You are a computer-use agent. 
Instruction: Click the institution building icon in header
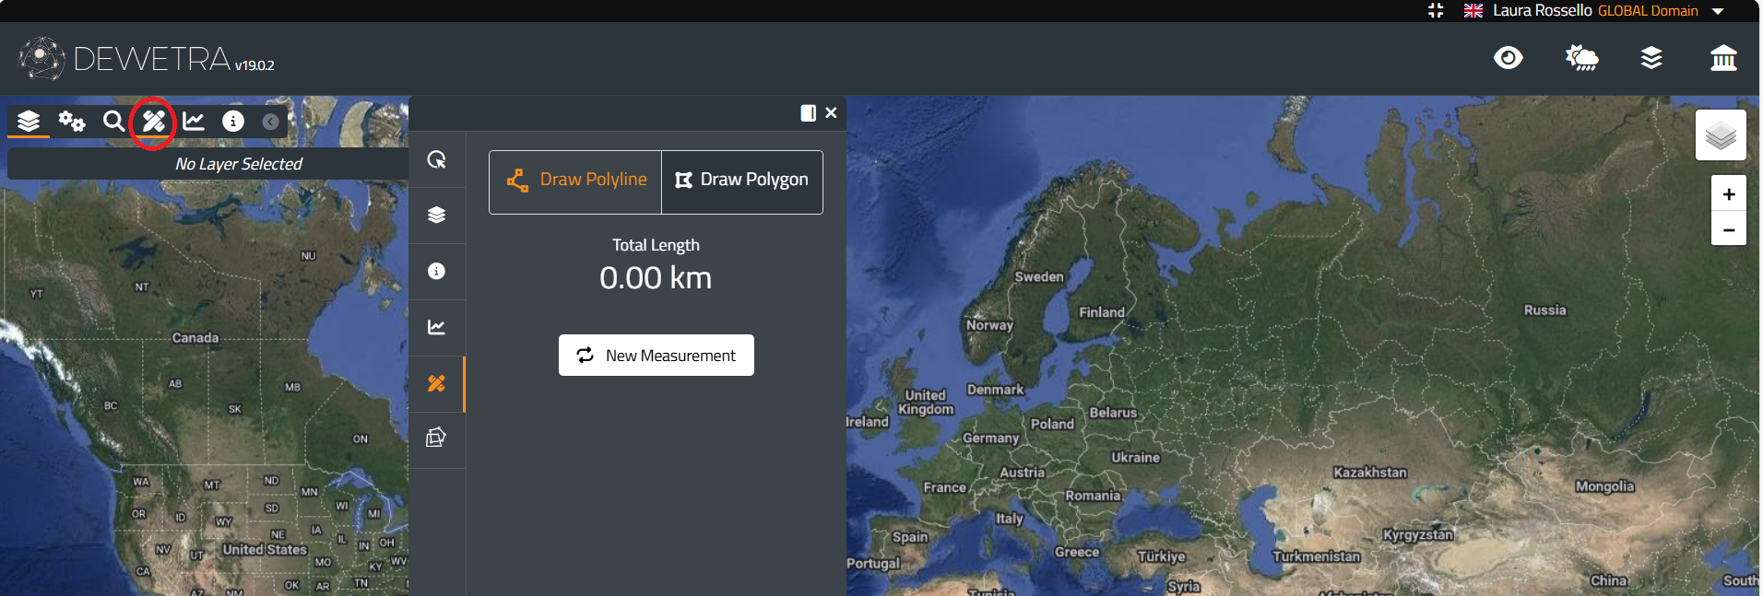point(1723,58)
